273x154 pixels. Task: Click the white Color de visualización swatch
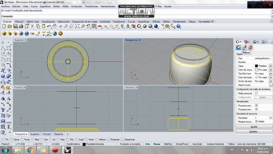(x=256, y=70)
